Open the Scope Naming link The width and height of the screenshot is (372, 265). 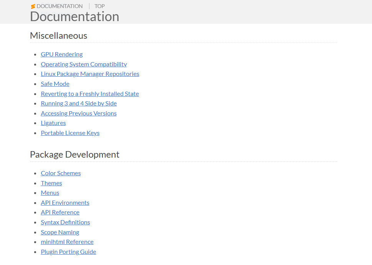pyautogui.click(x=60, y=232)
